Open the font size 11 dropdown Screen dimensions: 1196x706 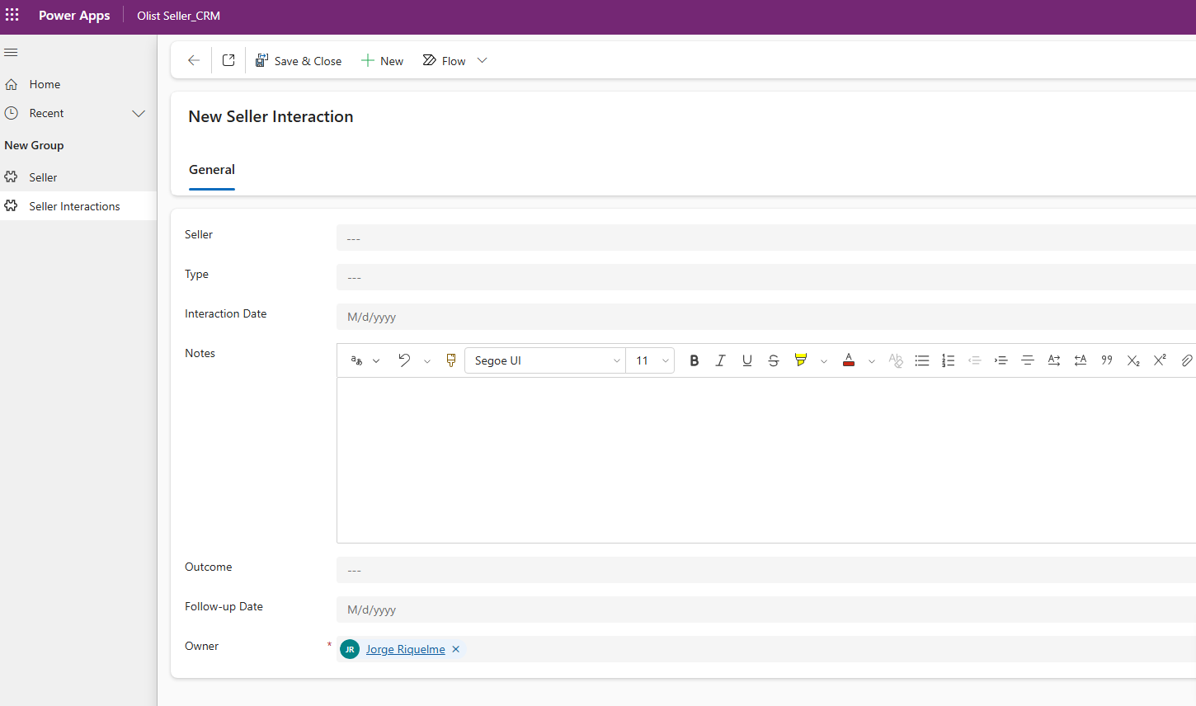(650, 360)
